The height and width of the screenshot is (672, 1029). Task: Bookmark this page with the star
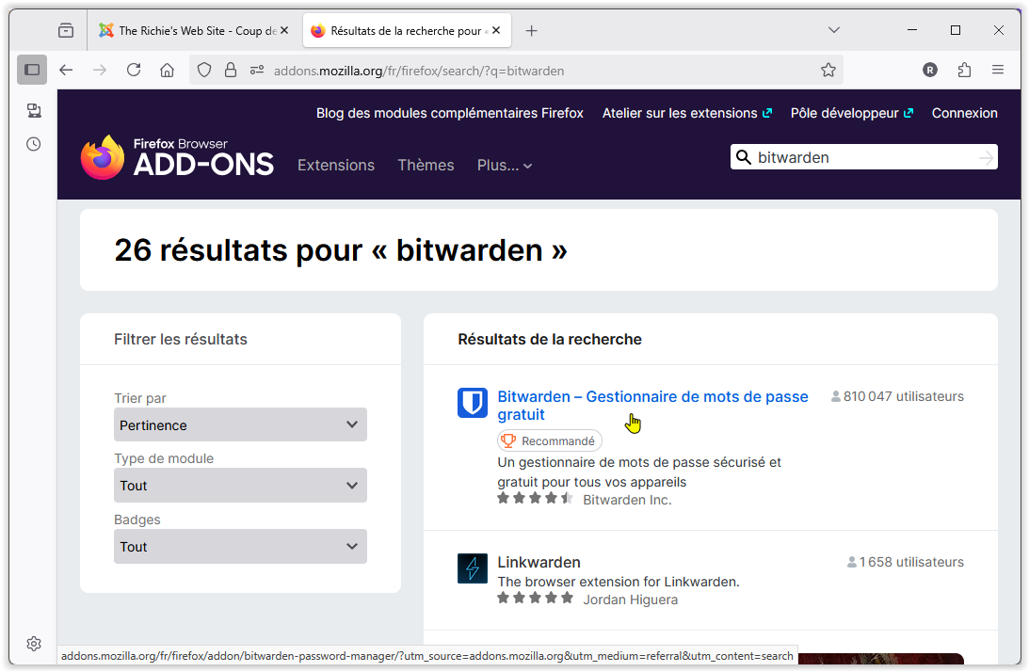click(828, 71)
